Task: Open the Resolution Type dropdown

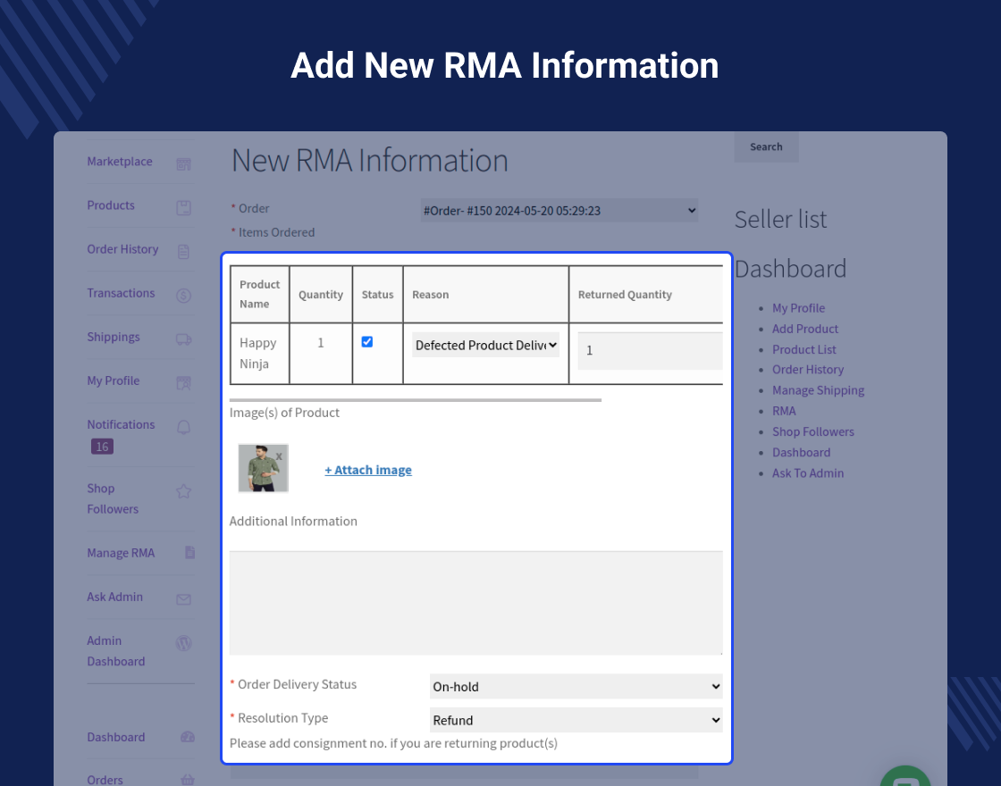Action: tap(576, 720)
